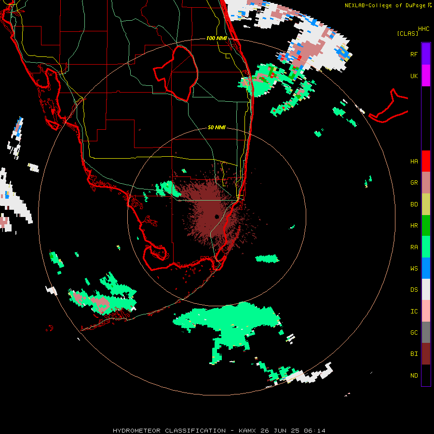Click the HR heavy rain green swatch

426,225
